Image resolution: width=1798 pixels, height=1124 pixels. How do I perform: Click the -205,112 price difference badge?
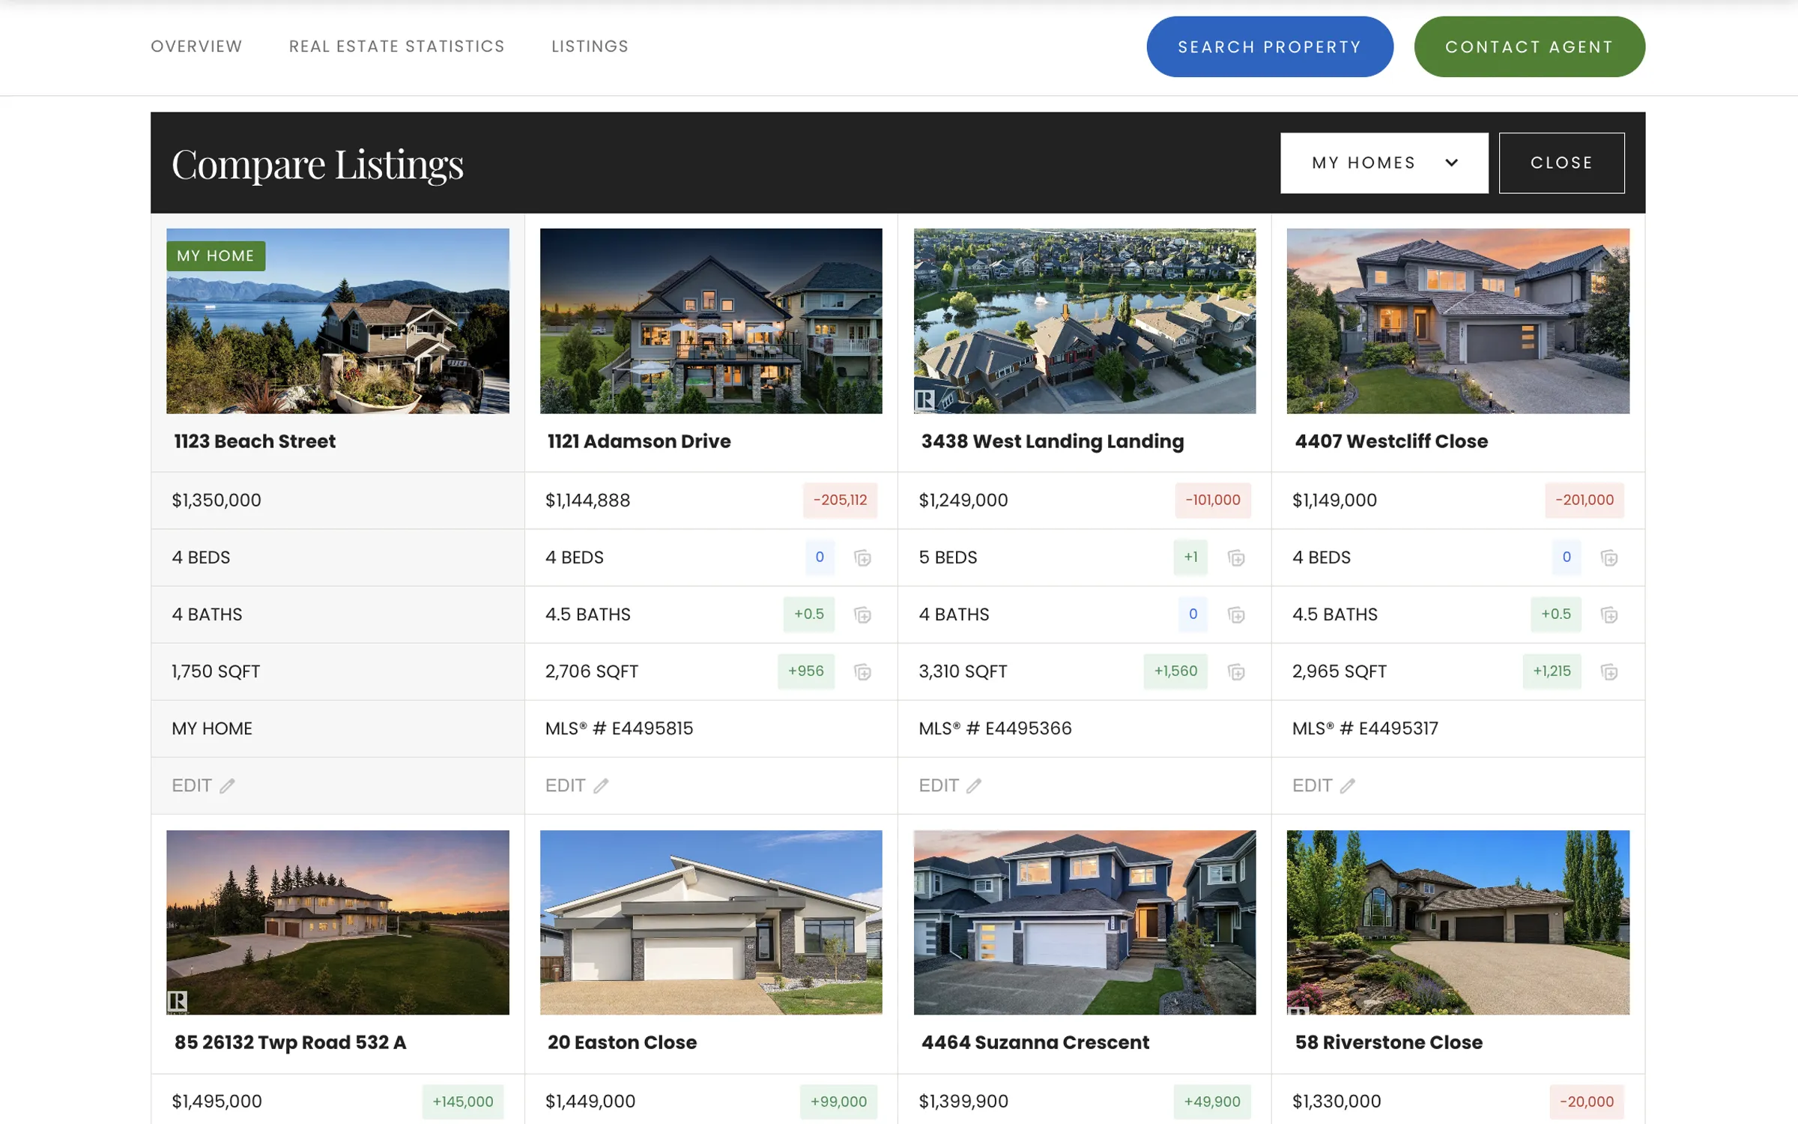click(840, 500)
